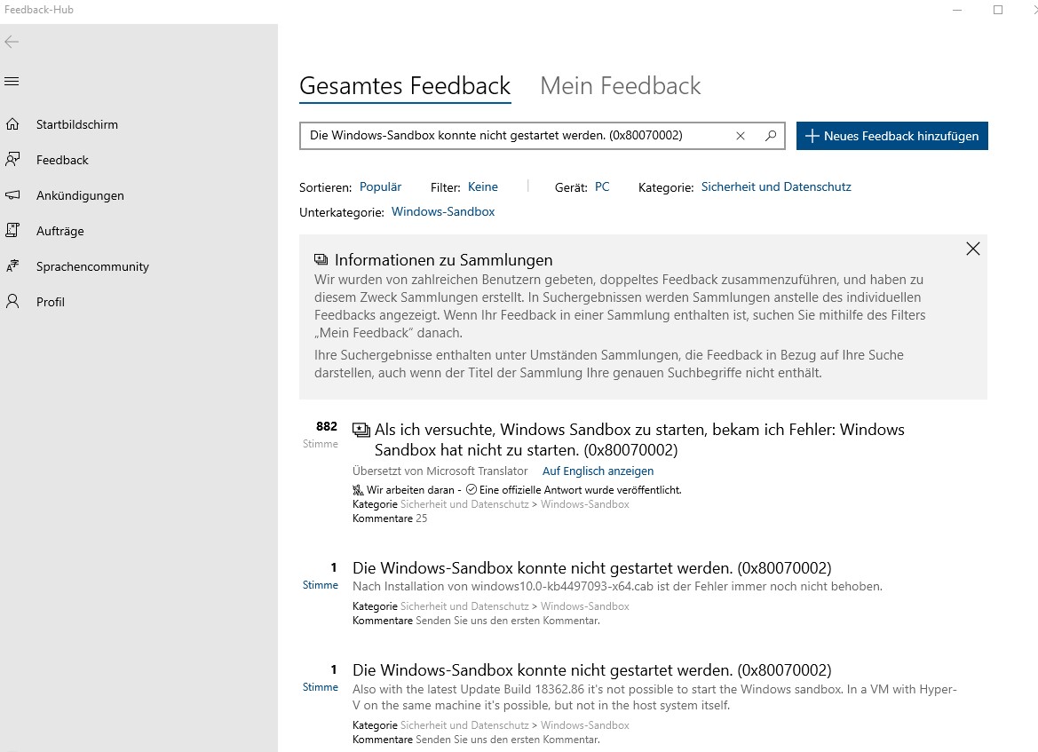Image resolution: width=1038 pixels, height=752 pixels.
Task: Click the Feedback sidebar icon
Action: click(12, 160)
